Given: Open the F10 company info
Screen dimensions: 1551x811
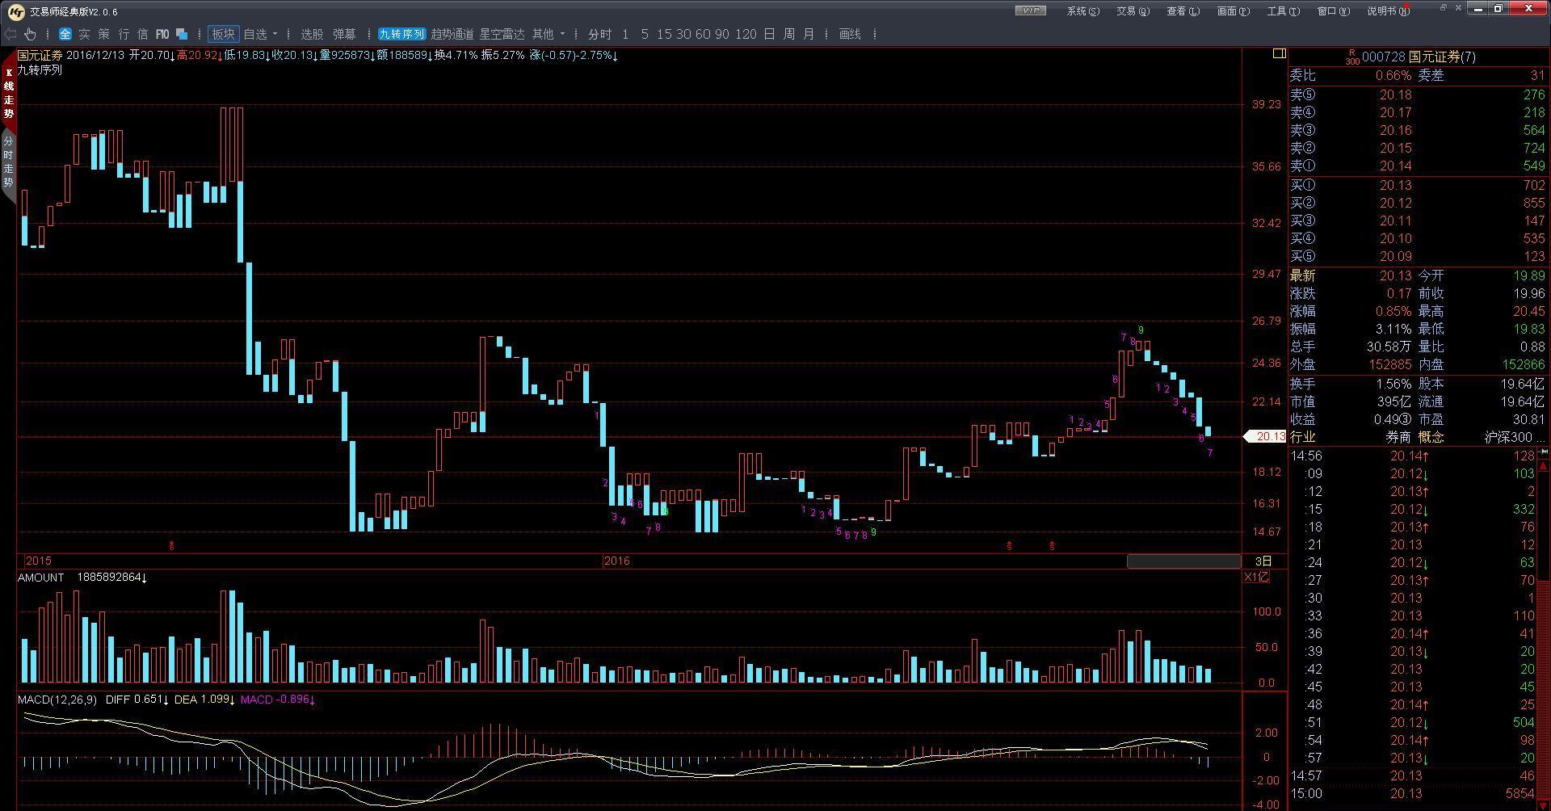Looking at the screenshot, I should coord(162,34).
